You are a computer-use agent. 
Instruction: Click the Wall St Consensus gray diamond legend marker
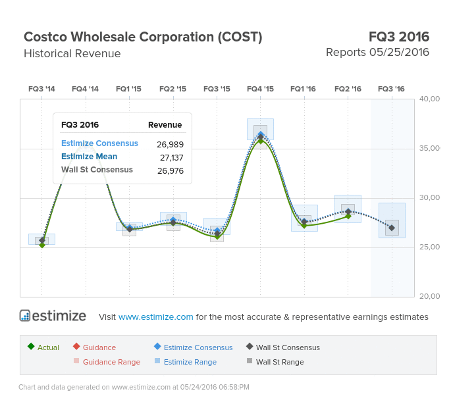click(250, 346)
